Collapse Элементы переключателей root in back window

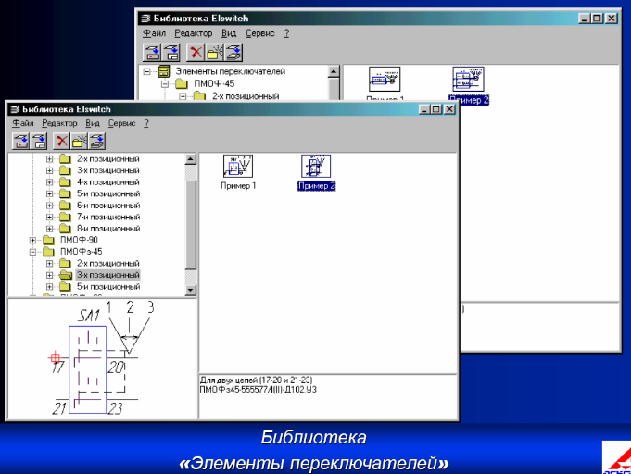147,71
